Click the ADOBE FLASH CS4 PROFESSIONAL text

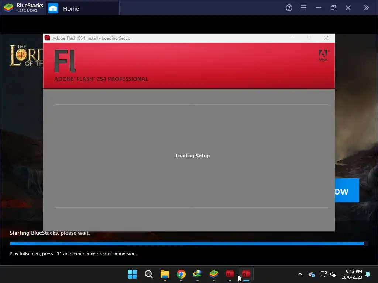[101, 79]
